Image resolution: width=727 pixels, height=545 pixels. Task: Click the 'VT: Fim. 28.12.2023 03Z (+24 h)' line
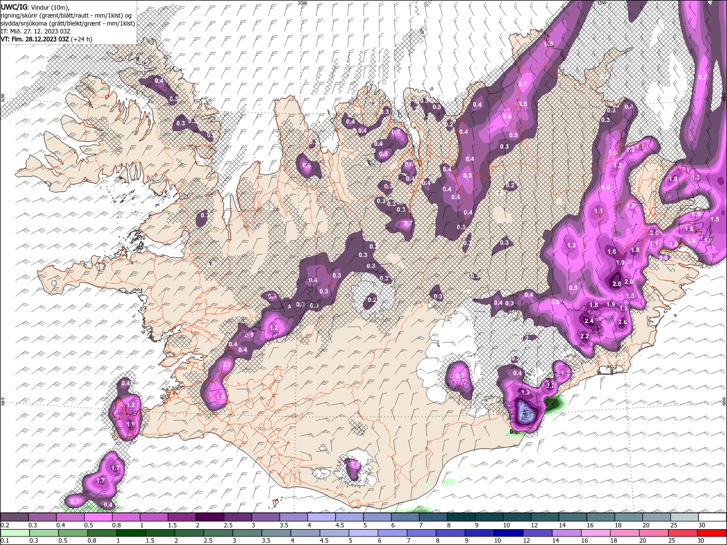coord(47,39)
